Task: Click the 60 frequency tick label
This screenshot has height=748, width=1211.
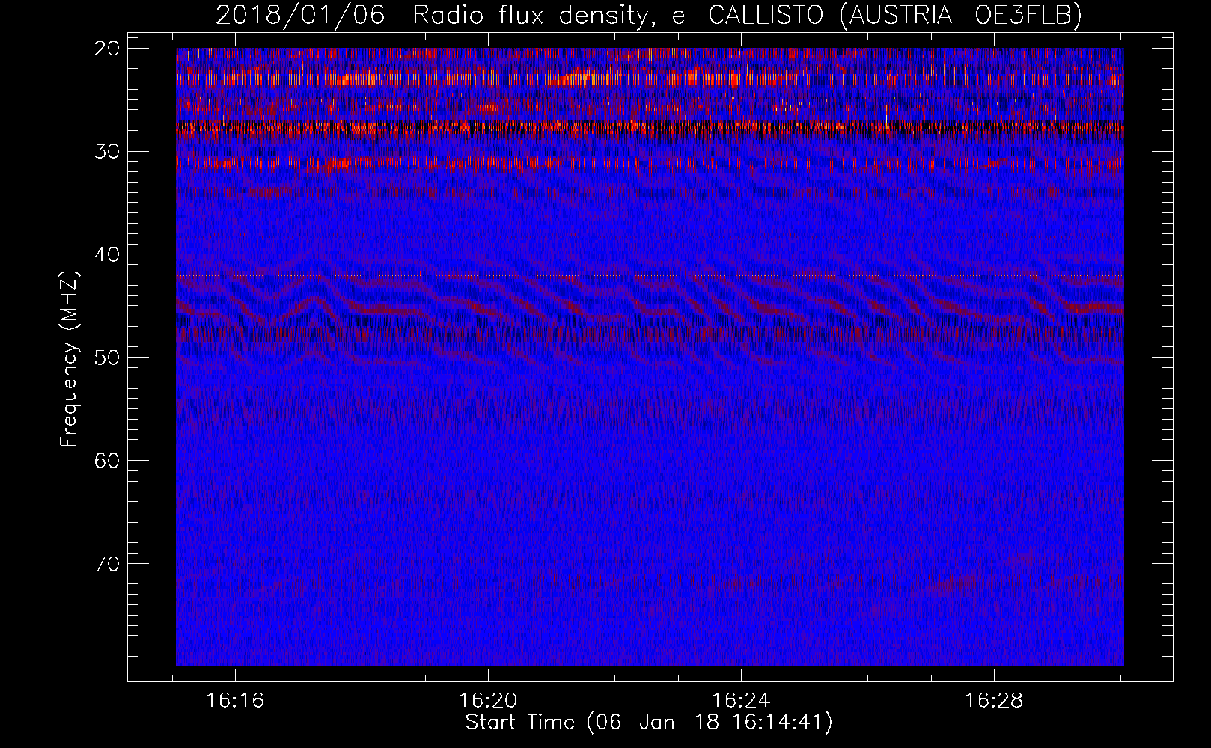Action: coord(108,460)
